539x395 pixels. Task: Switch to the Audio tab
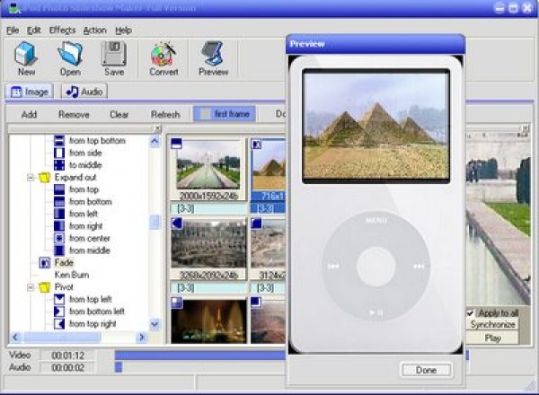tap(84, 92)
